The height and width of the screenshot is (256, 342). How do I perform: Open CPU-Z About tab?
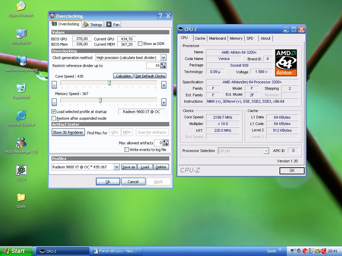266,38
